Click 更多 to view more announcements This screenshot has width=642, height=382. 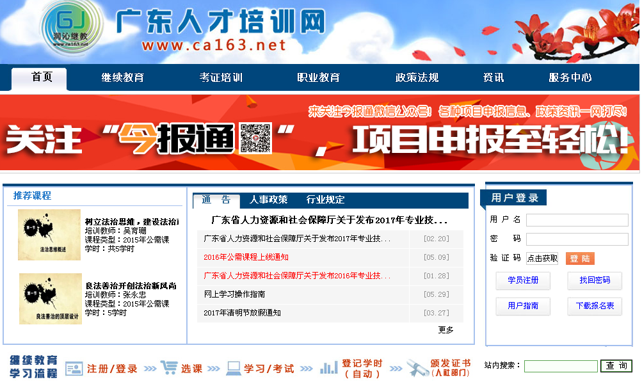pyautogui.click(x=445, y=330)
